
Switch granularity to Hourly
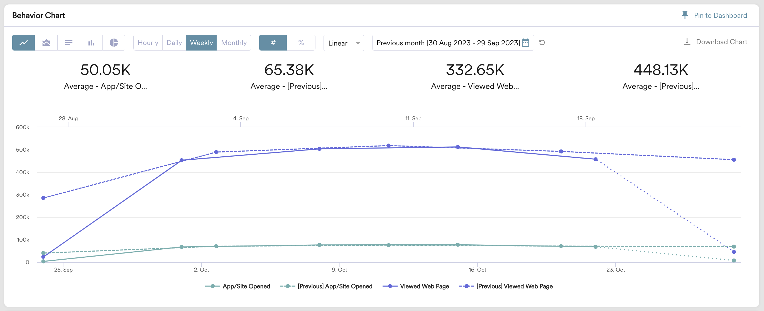point(148,42)
